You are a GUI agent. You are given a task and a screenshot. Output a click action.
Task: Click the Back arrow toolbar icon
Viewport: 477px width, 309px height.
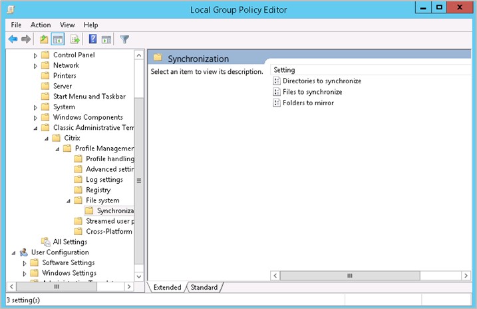coord(13,39)
